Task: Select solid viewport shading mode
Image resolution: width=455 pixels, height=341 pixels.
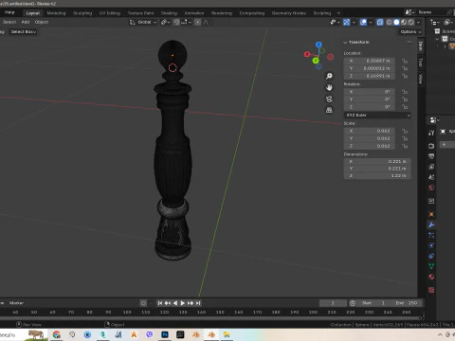Action: (x=396, y=22)
